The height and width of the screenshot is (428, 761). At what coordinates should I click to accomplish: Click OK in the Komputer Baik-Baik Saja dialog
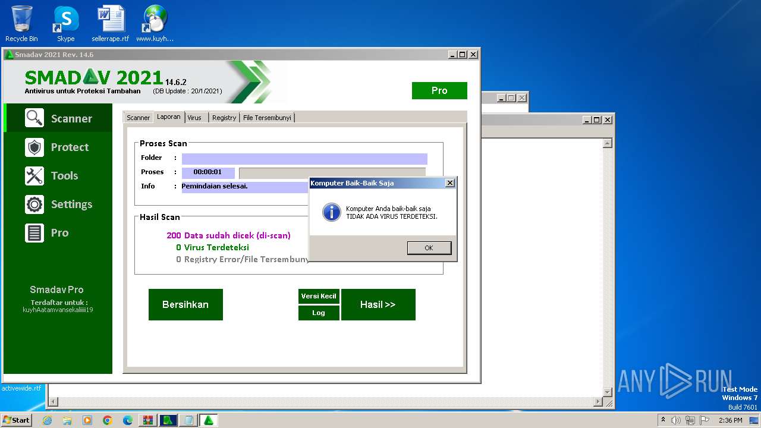(x=429, y=248)
